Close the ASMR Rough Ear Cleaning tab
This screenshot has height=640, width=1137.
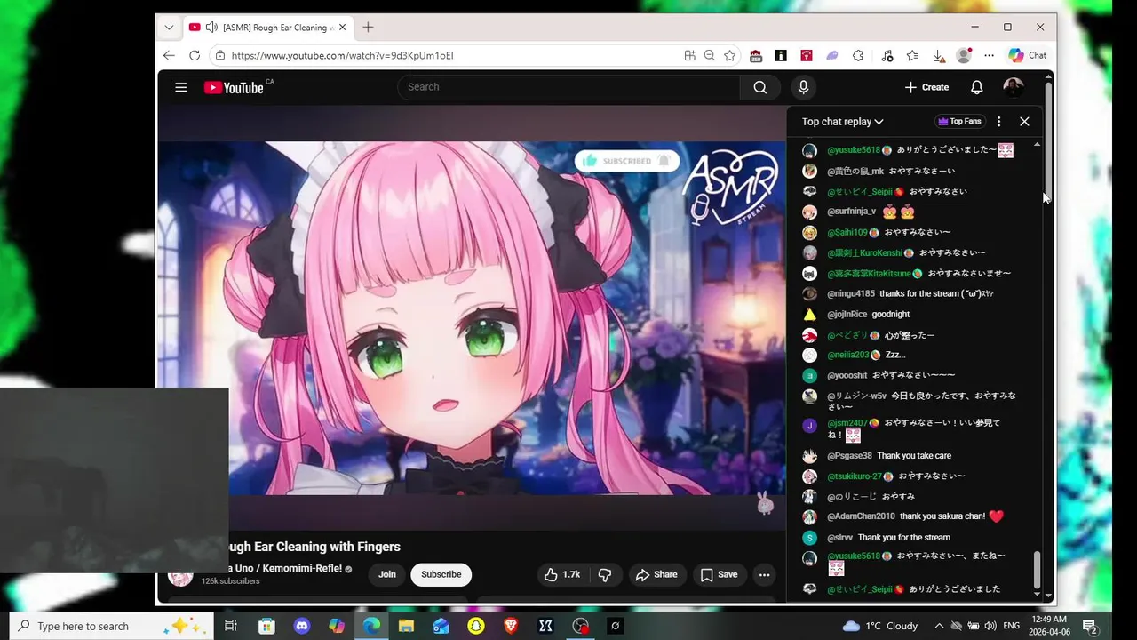342,28
